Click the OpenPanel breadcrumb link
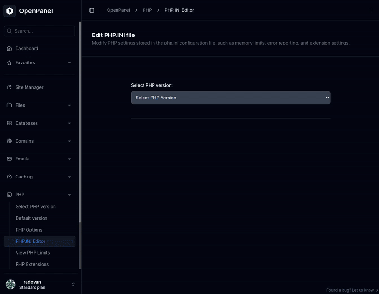 click(x=118, y=10)
